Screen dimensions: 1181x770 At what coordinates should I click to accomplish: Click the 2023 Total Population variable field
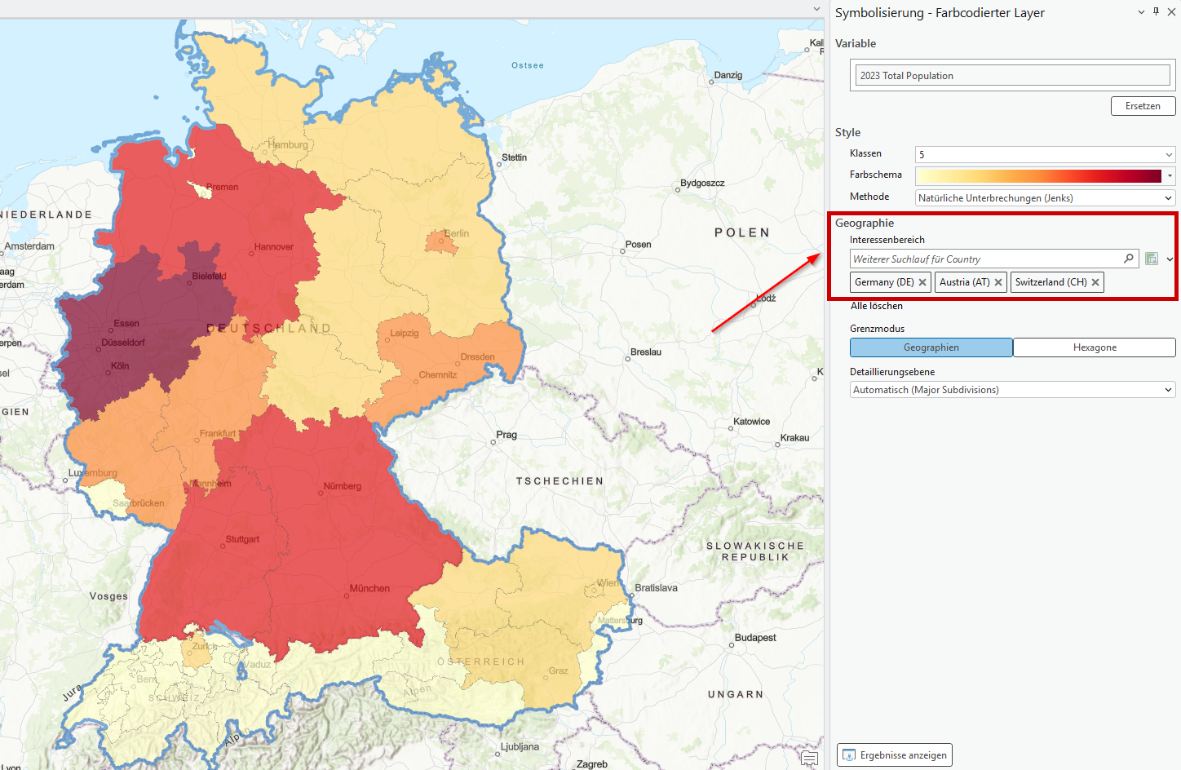click(1012, 75)
